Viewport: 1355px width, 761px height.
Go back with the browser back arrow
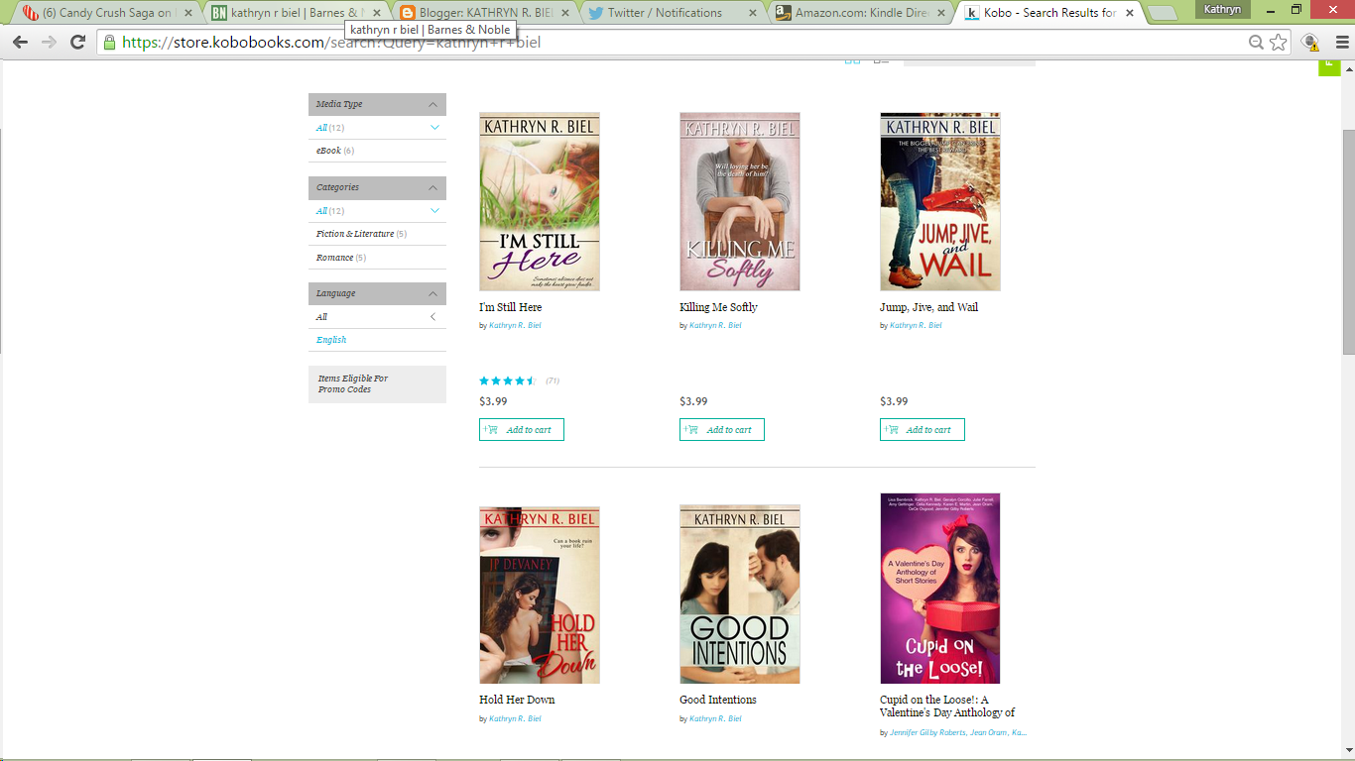pyautogui.click(x=20, y=43)
